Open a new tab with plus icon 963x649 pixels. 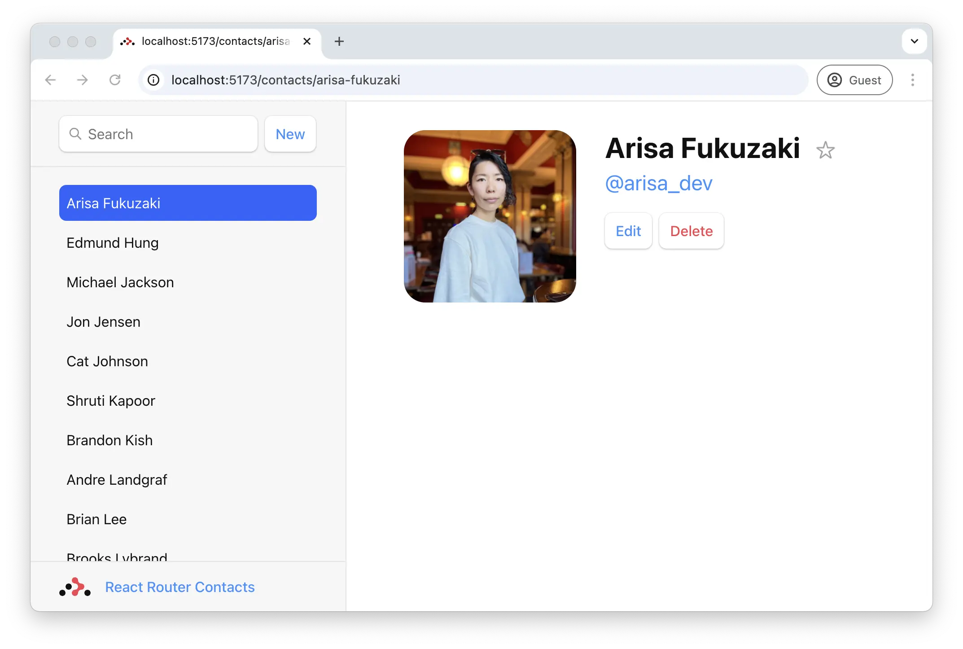(x=339, y=41)
